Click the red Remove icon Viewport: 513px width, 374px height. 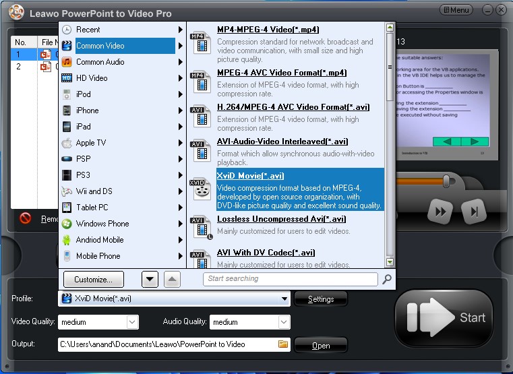pyautogui.click(x=26, y=218)
